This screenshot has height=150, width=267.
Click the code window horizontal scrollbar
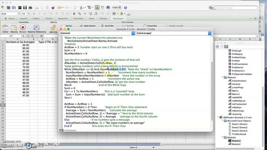coord(70,130)
